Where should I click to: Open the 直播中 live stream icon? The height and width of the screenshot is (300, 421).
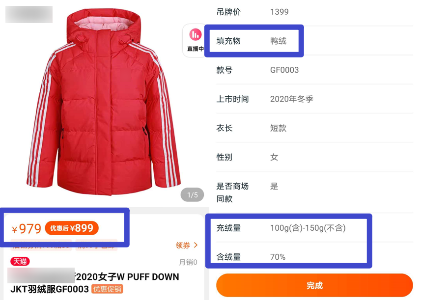pyautogui.click(x=195, y=40)
